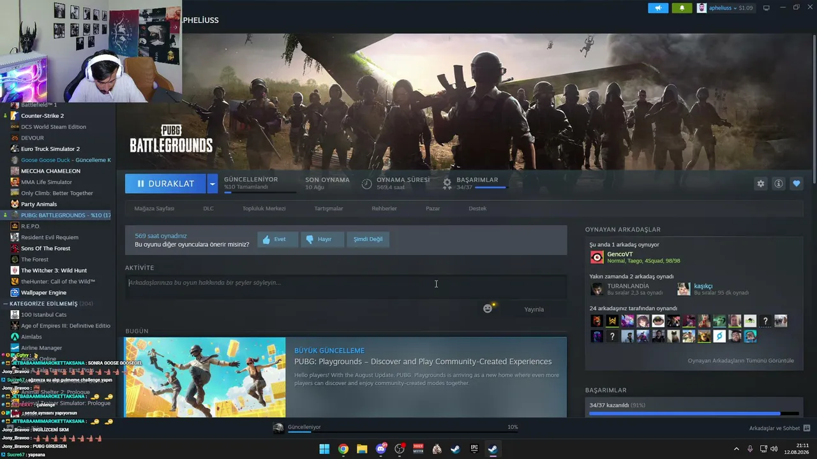
Task: Toggle PUBG favorite heart icon
Action: click(x=797, y=184)
